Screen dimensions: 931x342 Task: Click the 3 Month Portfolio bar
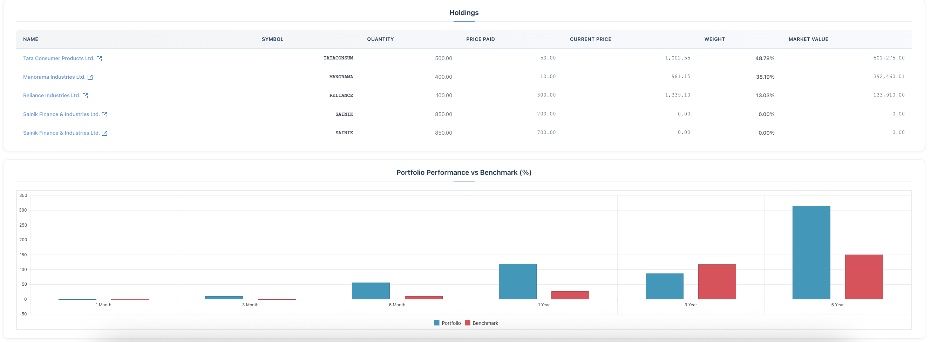(224, 298)
